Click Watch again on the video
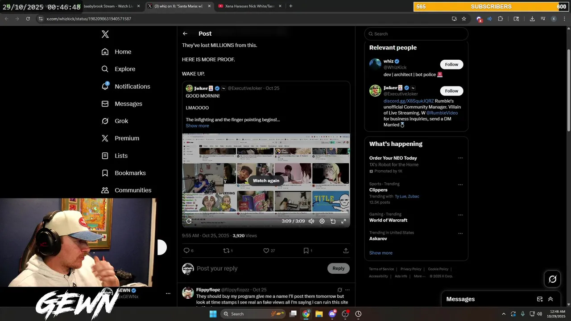Image resolution: width=571 pixels, height=321 pixels. pos(266,181)
